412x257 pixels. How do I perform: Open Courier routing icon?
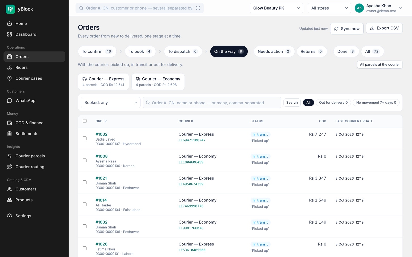point(10,167)
